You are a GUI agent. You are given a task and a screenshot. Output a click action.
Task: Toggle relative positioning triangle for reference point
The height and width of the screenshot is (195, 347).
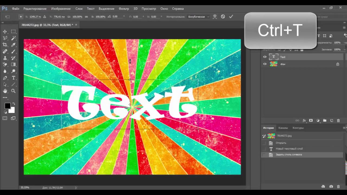pyautogui.click(x=45, y=17)
